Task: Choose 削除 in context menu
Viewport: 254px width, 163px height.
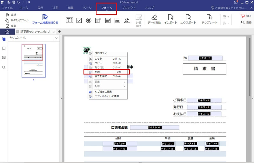Action: click(x=107, y=72)
